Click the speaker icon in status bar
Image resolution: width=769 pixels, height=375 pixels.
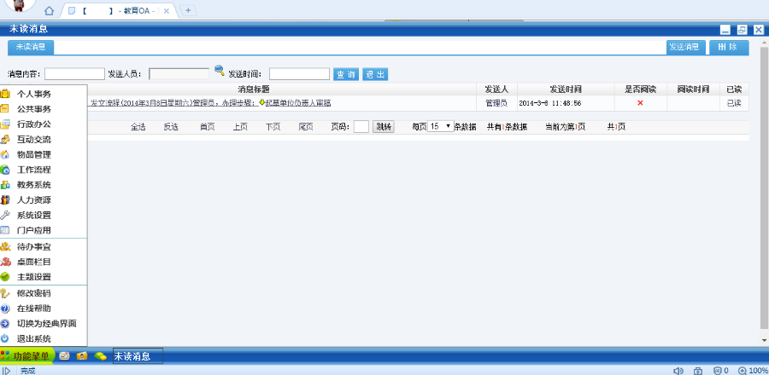click(678, 371)
